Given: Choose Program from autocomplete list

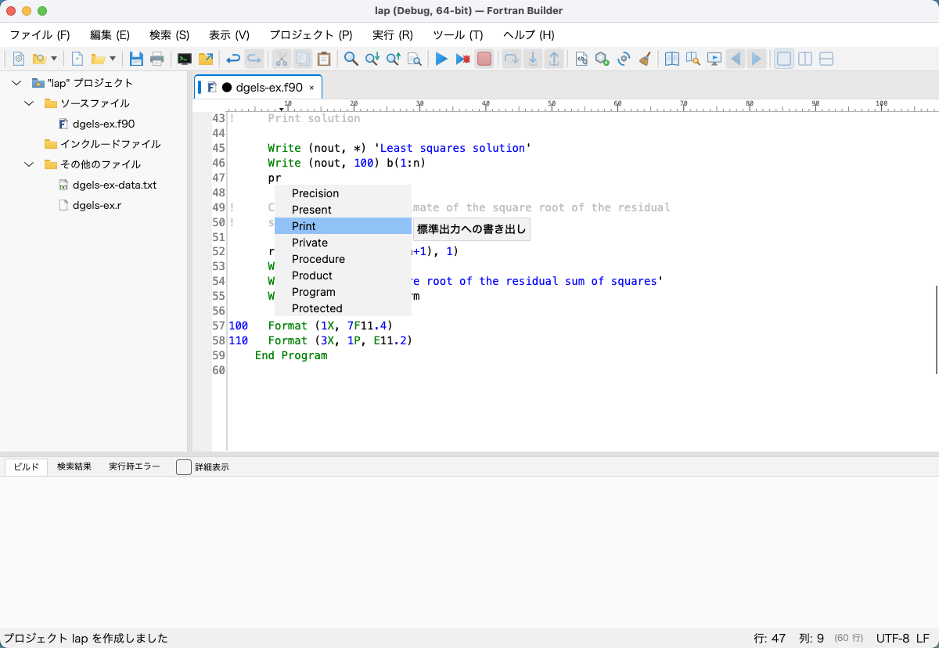Looking at the screenshot, I should click(x=343, y=292).
